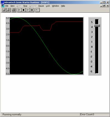Click the Pause menu item
The width and height of the screenshot is (110, 117).
pos(41,6)
